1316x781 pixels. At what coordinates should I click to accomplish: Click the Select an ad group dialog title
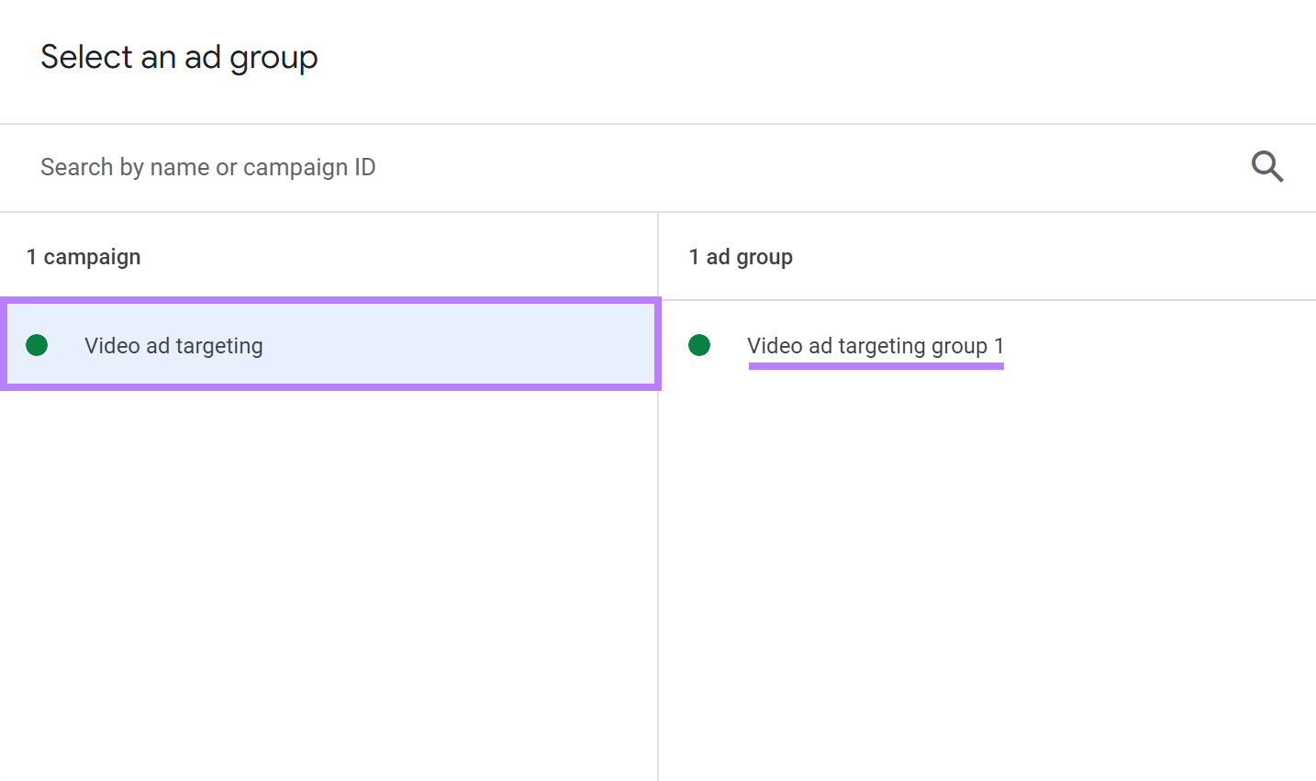(x=179, y=57)
